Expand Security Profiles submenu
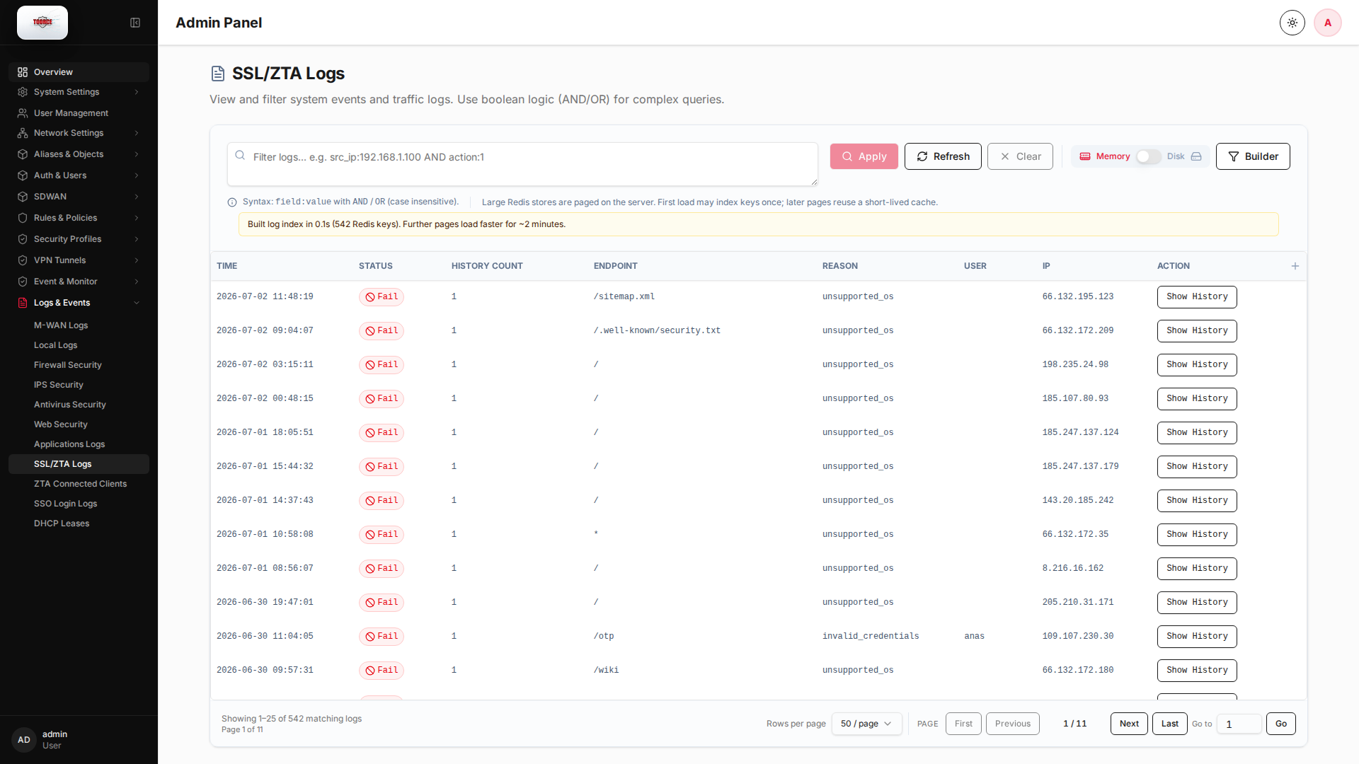The image size is (1359, 764). coord(137,239)
